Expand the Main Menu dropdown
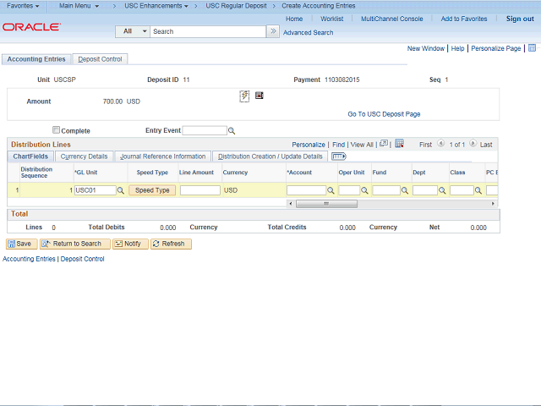541x406 pixels. (x=79, y=6)
